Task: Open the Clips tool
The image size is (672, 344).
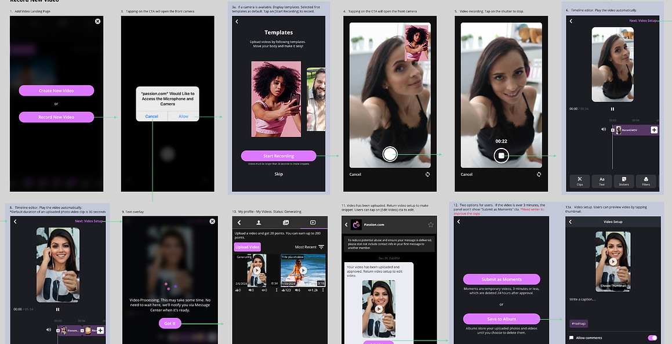Action: coord(580,181)
